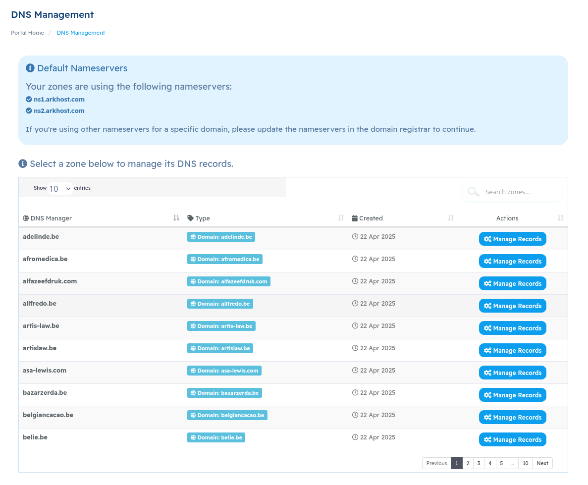
Task: Click the ns1.arkhost.com checkmark icon
Action: point(29,100)
